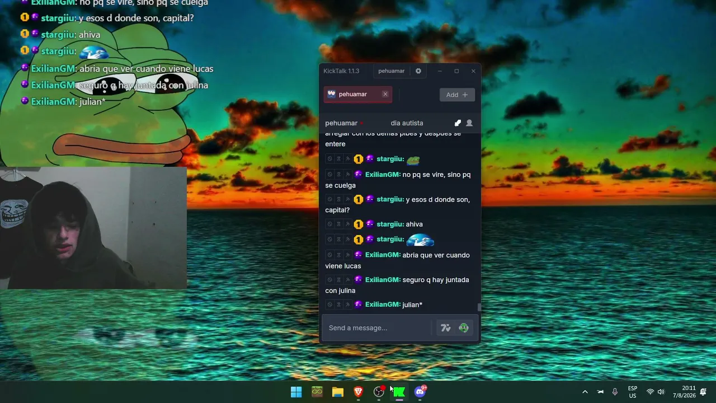
Task: Open chatters list user icon in chat header
Action: tap(469, 123)
